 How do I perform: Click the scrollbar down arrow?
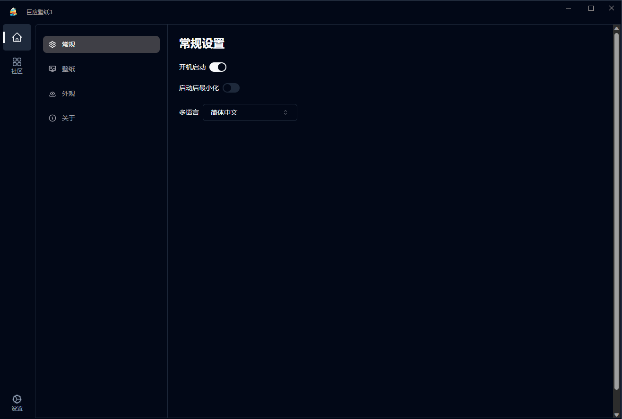coord(616,415)
